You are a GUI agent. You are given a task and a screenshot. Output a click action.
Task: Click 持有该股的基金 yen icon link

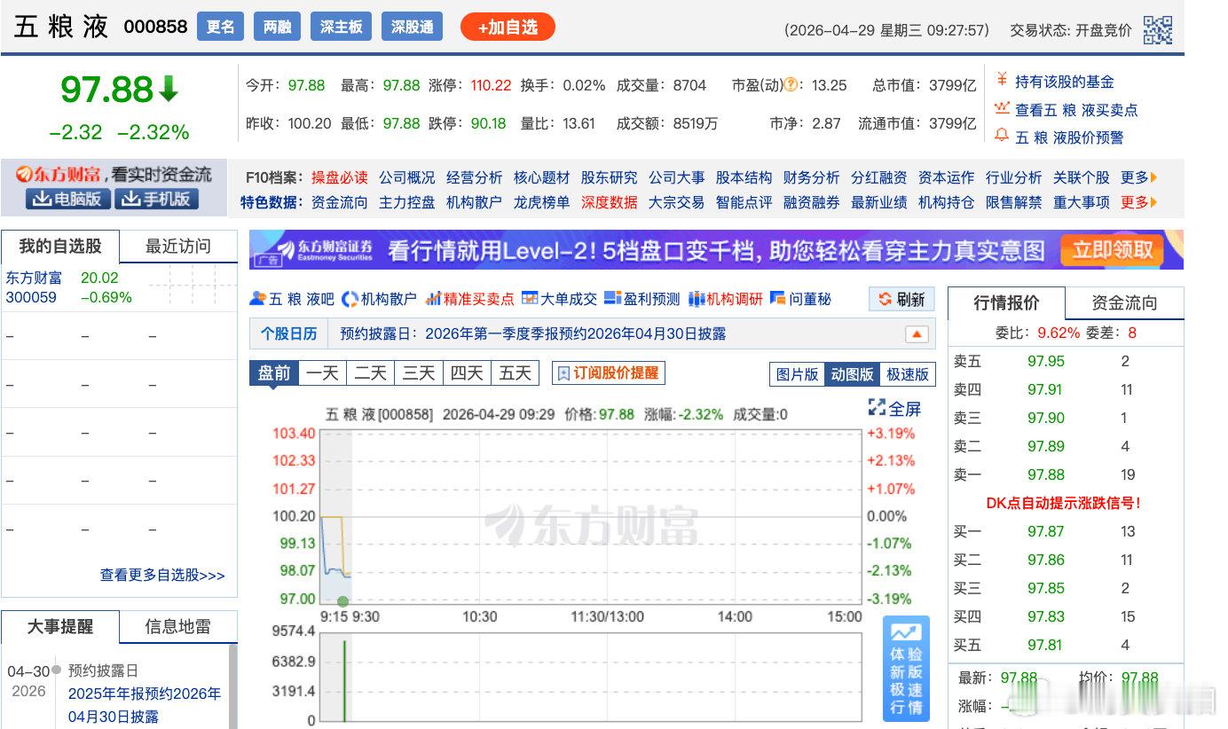point(1002,81)
